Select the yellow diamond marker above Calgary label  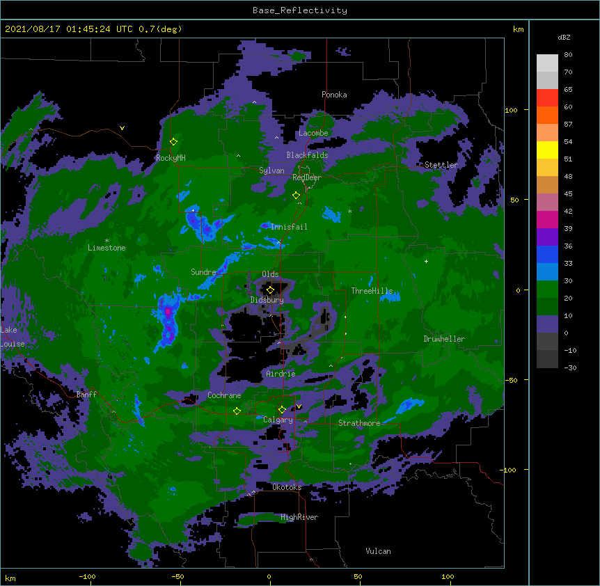click(x=282, y=410)
